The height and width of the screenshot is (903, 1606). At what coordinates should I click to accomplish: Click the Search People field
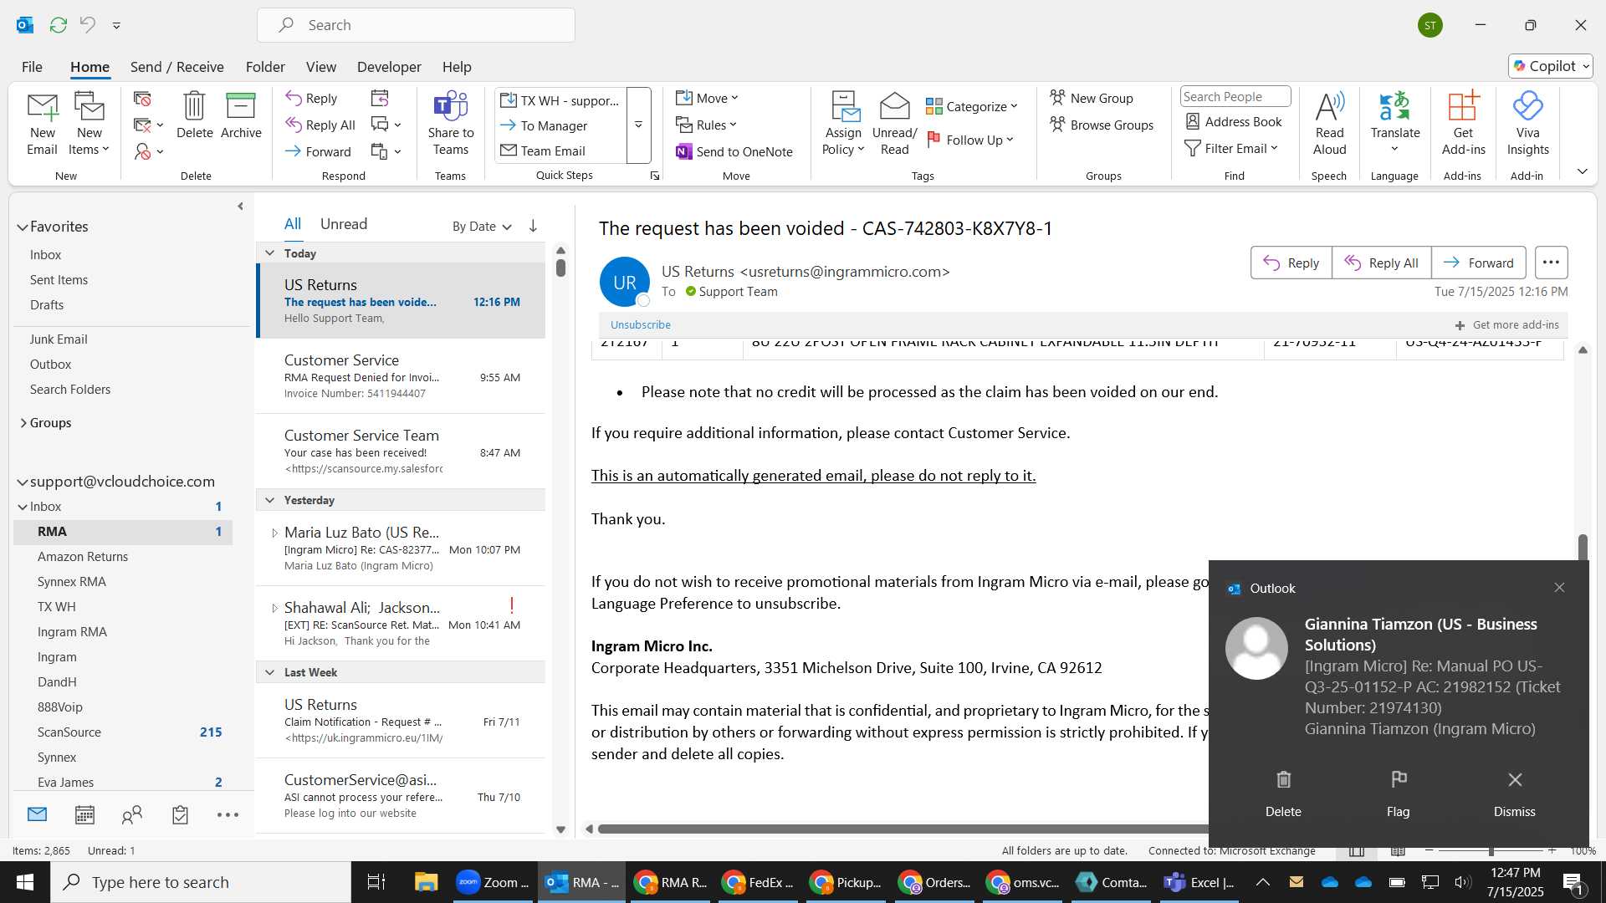[1235, 97]
